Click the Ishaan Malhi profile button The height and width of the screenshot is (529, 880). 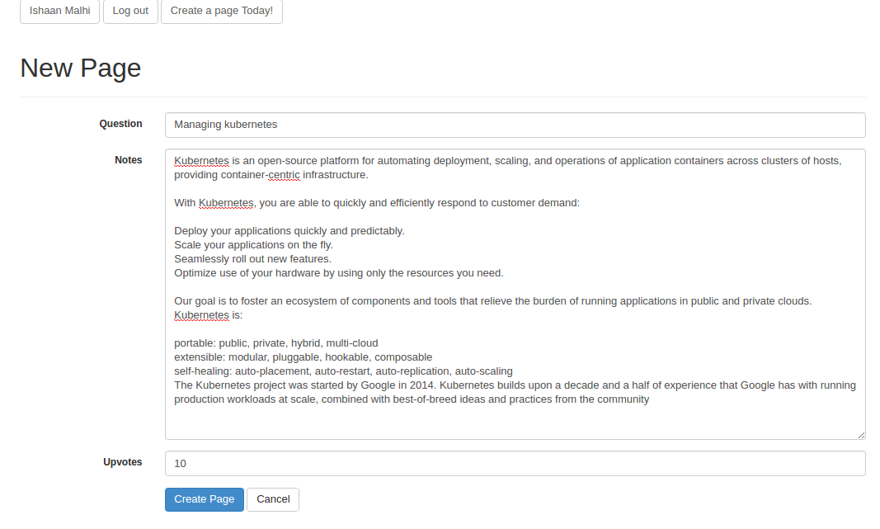pos(59,11)
